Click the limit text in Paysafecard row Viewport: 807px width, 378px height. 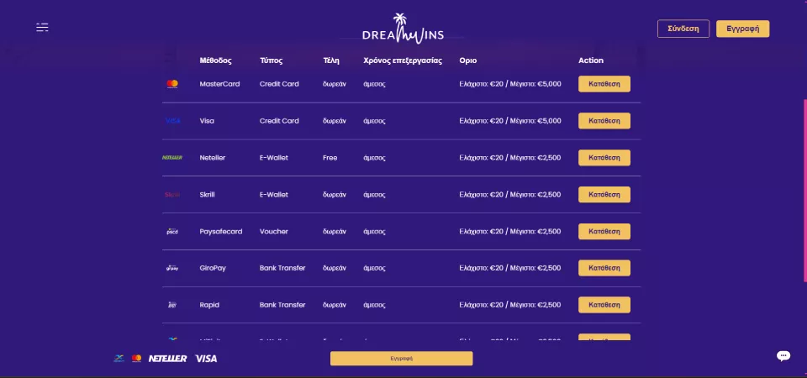(510, 232)
